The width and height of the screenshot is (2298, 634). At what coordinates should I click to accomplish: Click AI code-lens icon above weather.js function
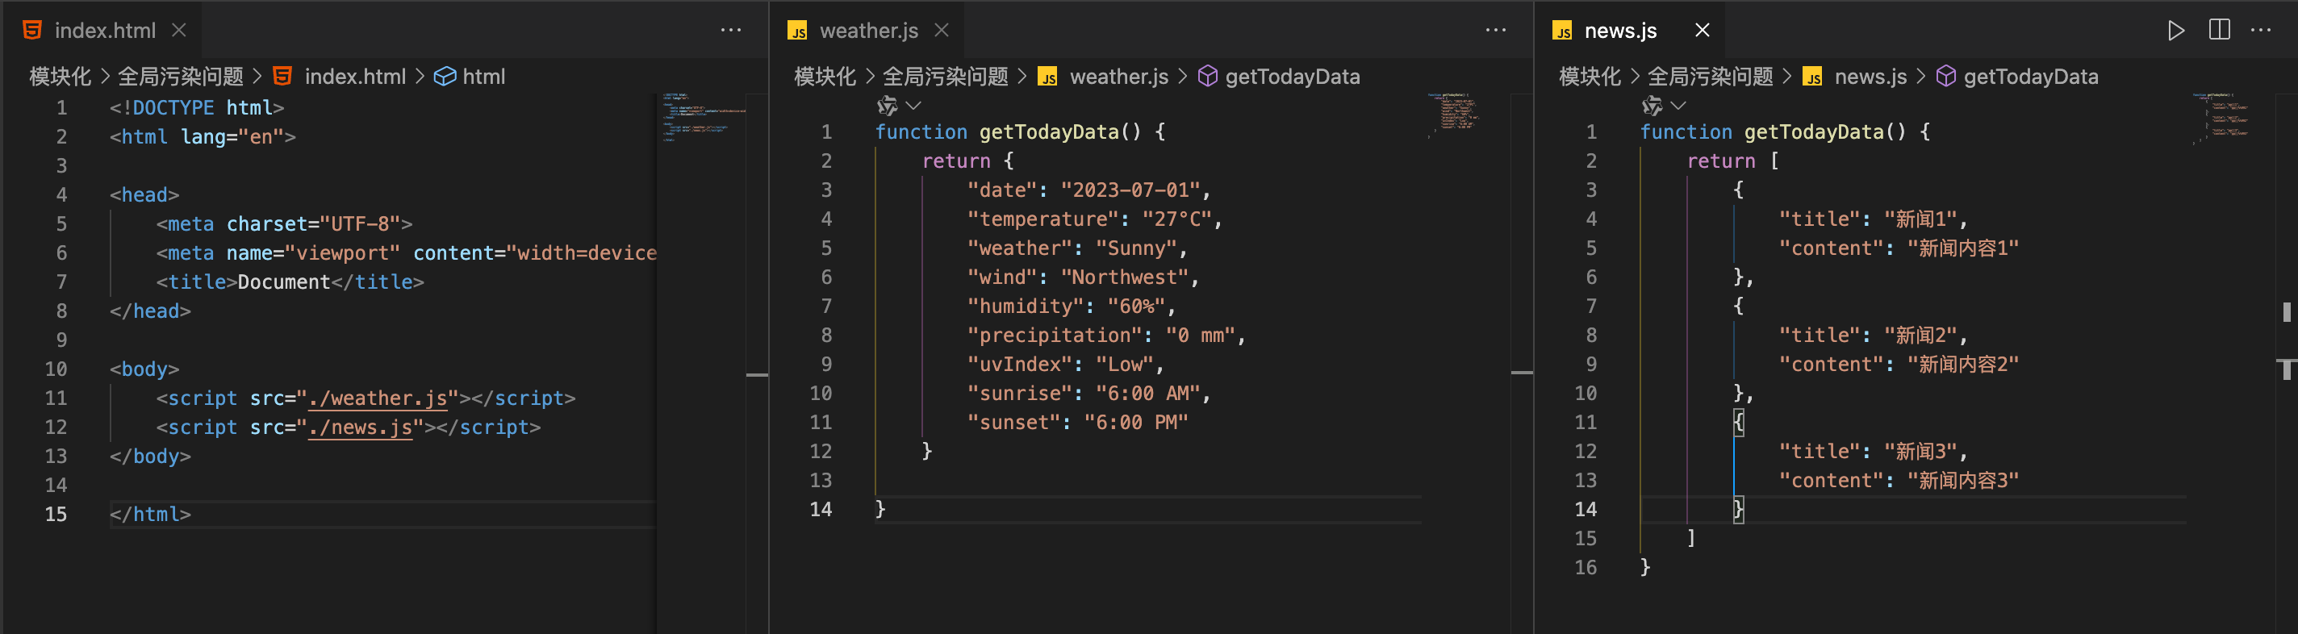point(887,106)
